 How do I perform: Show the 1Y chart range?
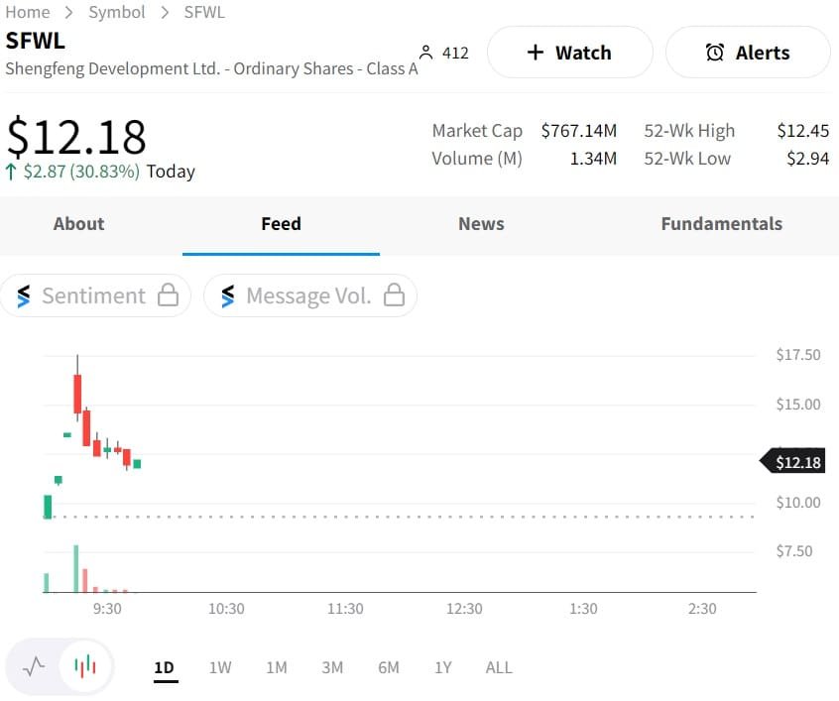(442, 667)
